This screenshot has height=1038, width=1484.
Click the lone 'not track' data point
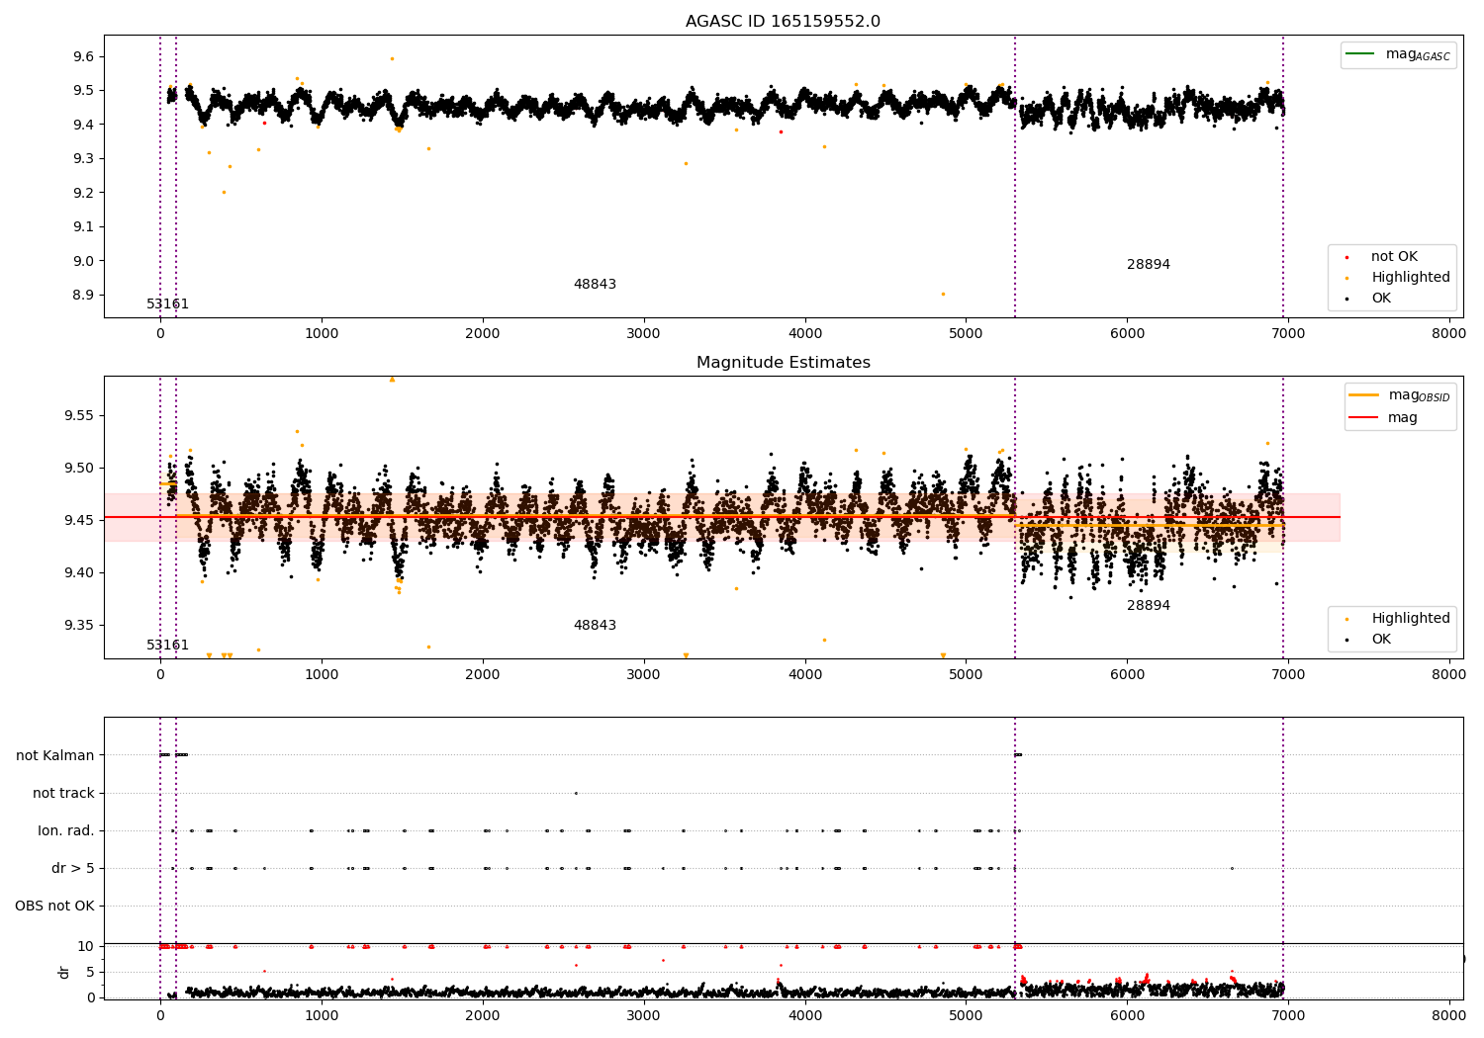pos(576,793)
